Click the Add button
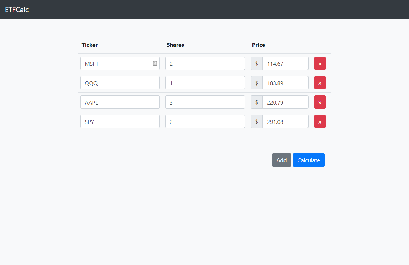Screen dimensions: 409x265 pos(281,160)
